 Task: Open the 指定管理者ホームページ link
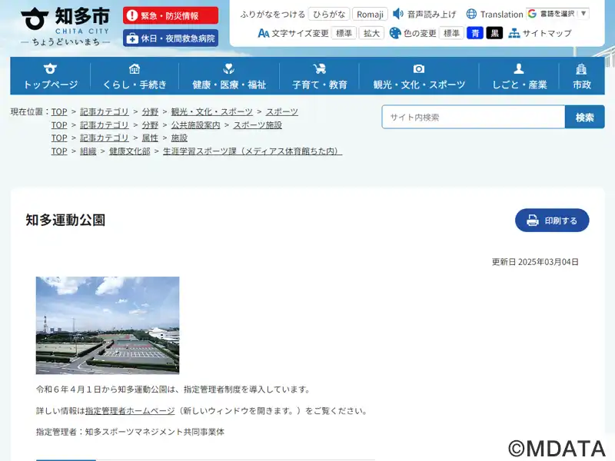(130, 411)
